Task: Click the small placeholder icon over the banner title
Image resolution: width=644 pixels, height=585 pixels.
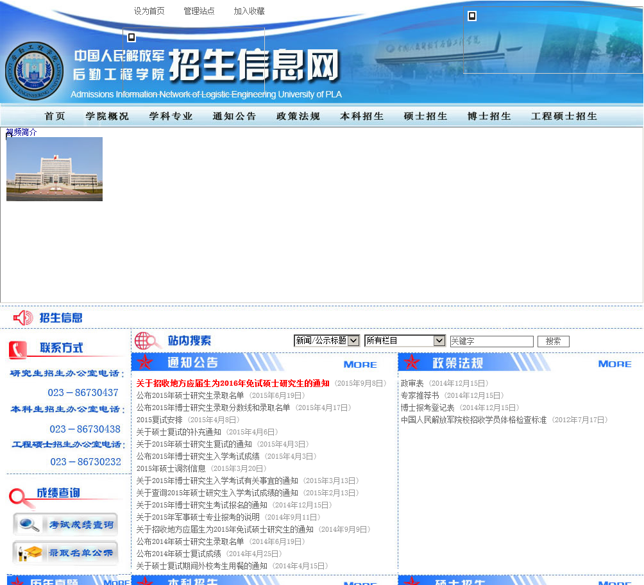Action: (131, 37)
